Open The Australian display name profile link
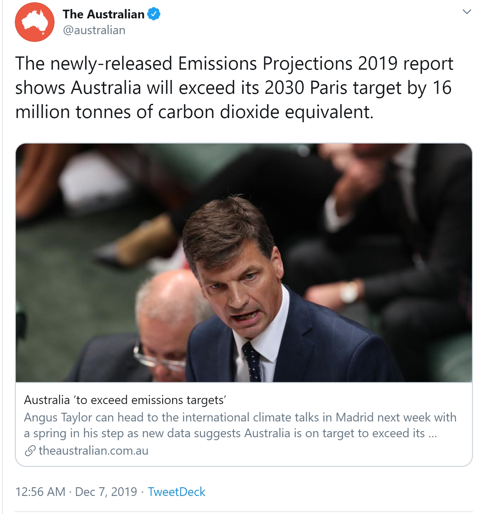This screenshot has width=482, height=514. pos(104,14)
